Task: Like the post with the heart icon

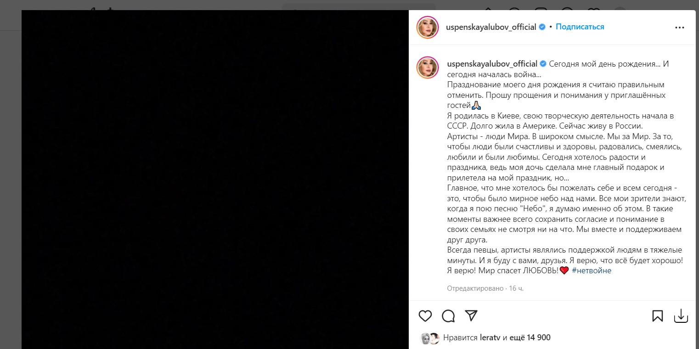Action: tap(425, 316)
